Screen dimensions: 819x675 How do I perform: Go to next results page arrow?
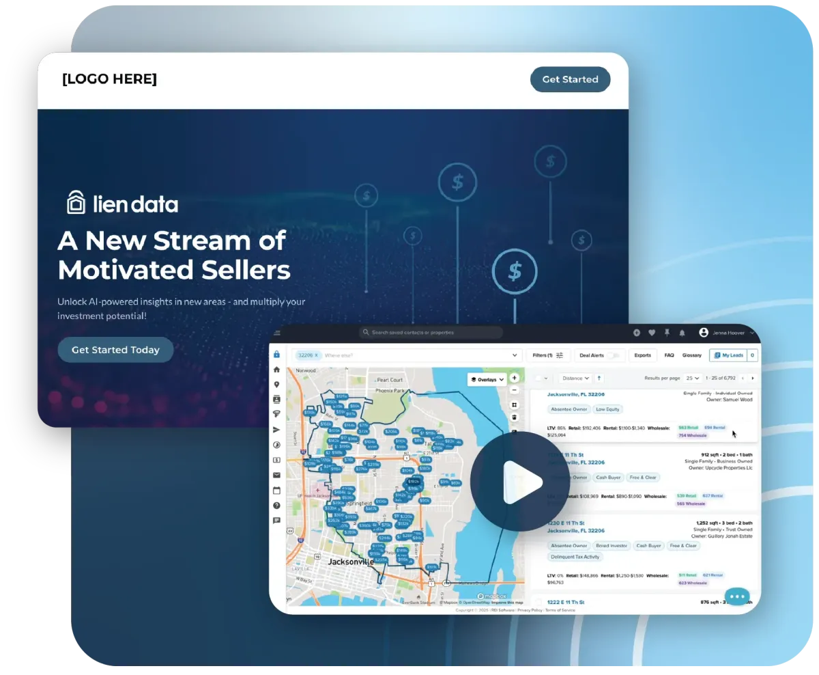pyautogui.click(x=753, y=378)
